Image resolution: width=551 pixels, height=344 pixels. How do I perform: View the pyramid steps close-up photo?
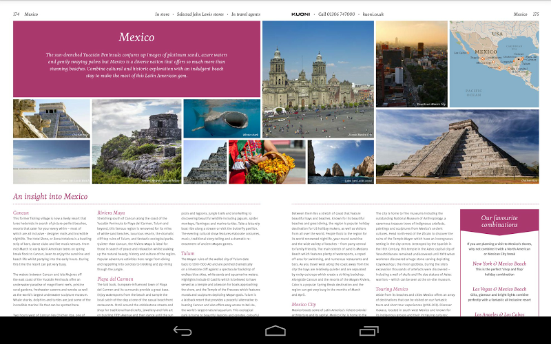point(205,162)
